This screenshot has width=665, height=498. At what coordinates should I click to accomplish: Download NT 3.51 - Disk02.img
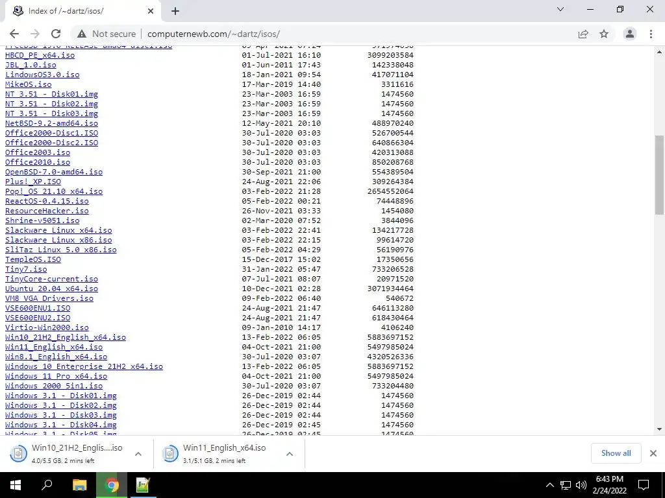click(51, 104)
